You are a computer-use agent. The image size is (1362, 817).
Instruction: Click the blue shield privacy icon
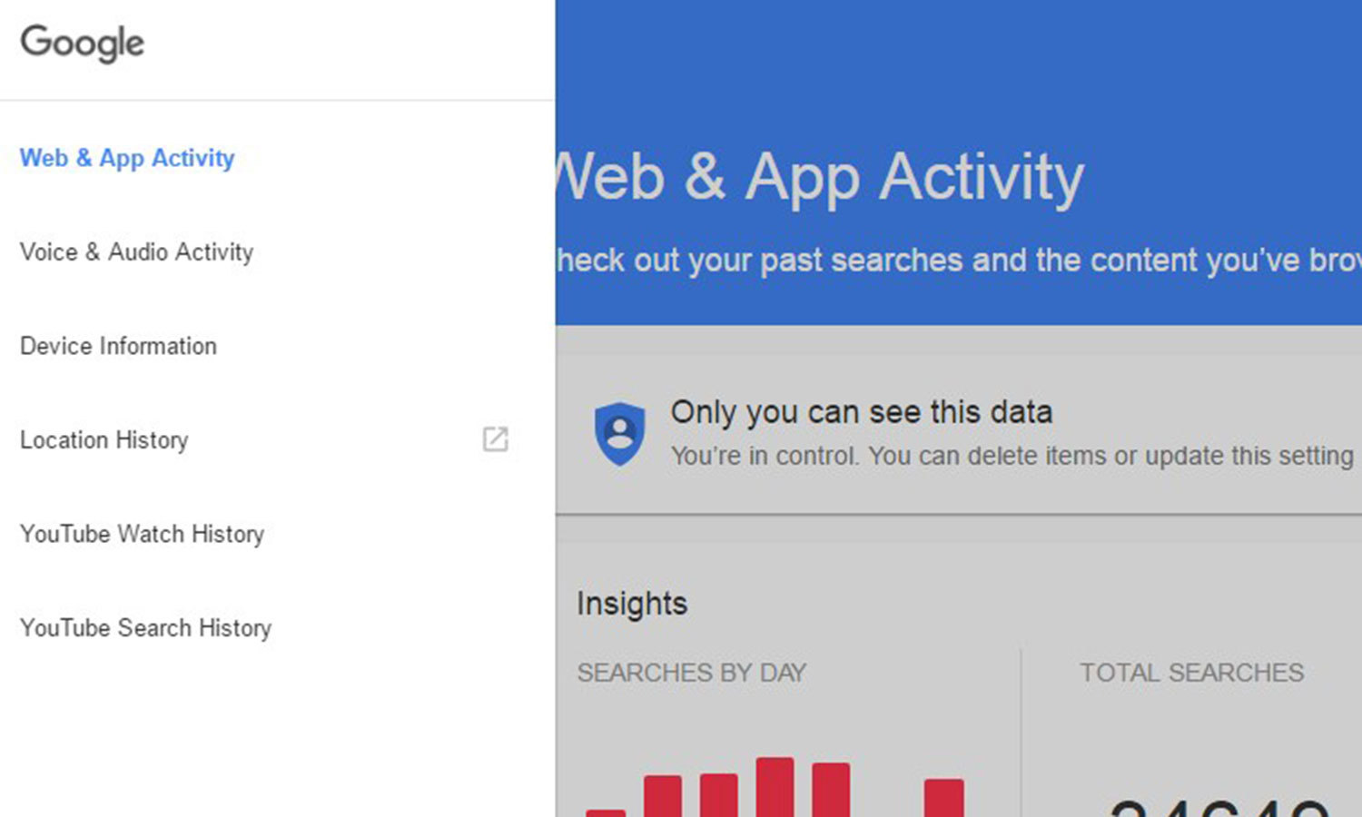click(x=619, y=433)
